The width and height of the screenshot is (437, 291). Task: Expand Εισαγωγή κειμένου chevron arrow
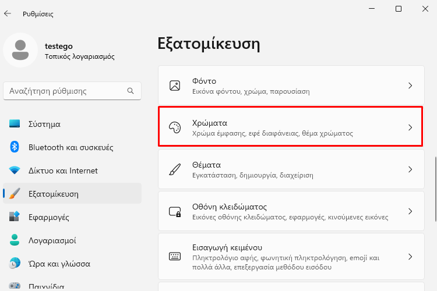click(410, 257)
